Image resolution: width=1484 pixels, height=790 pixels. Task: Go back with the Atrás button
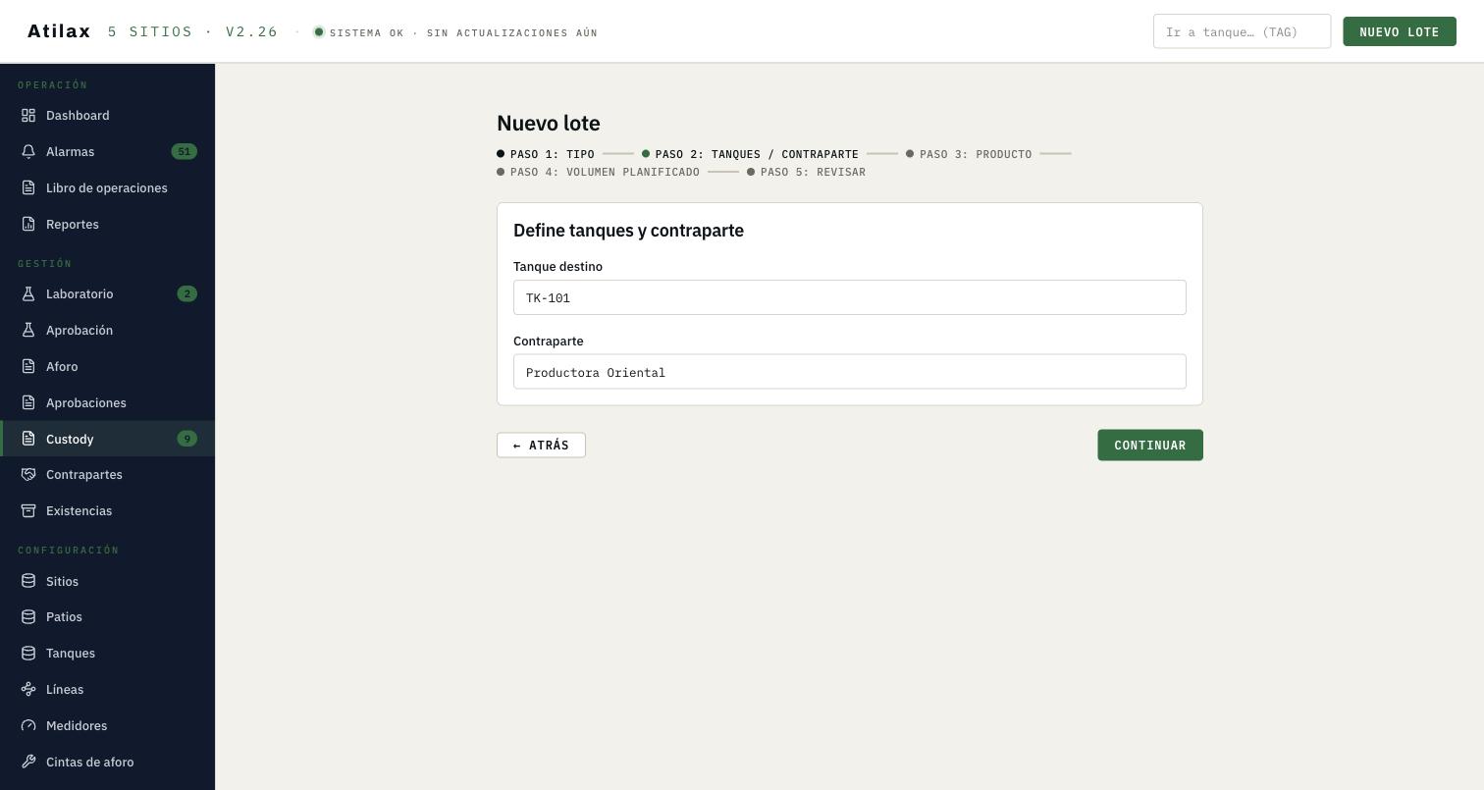click(541, 446)
